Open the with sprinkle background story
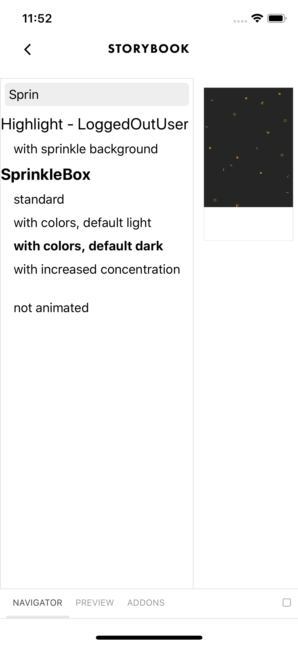Image resolution: width=298 pixels, height=646 pixels. point(86,149)
